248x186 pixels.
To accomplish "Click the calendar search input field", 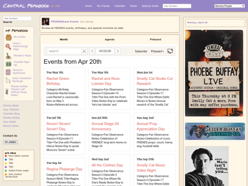I will pyautogui.click(x=64, y=51).
